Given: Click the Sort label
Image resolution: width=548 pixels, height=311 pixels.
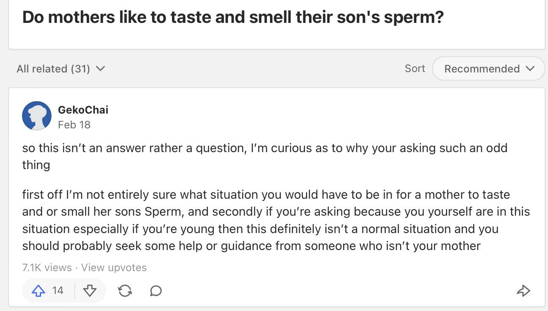Looking at the screenshot, I should coord(415,69).
